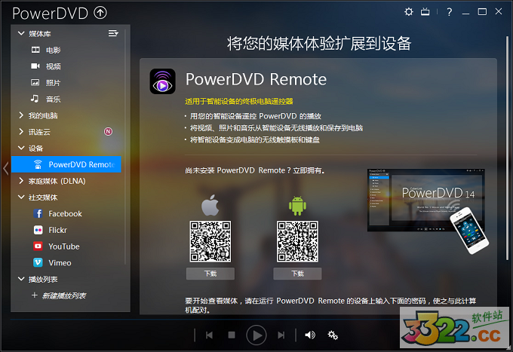Click the Vimeo logo icon
Screen dimensions: 513x352
pyautogui.click(x=38, y=262)
